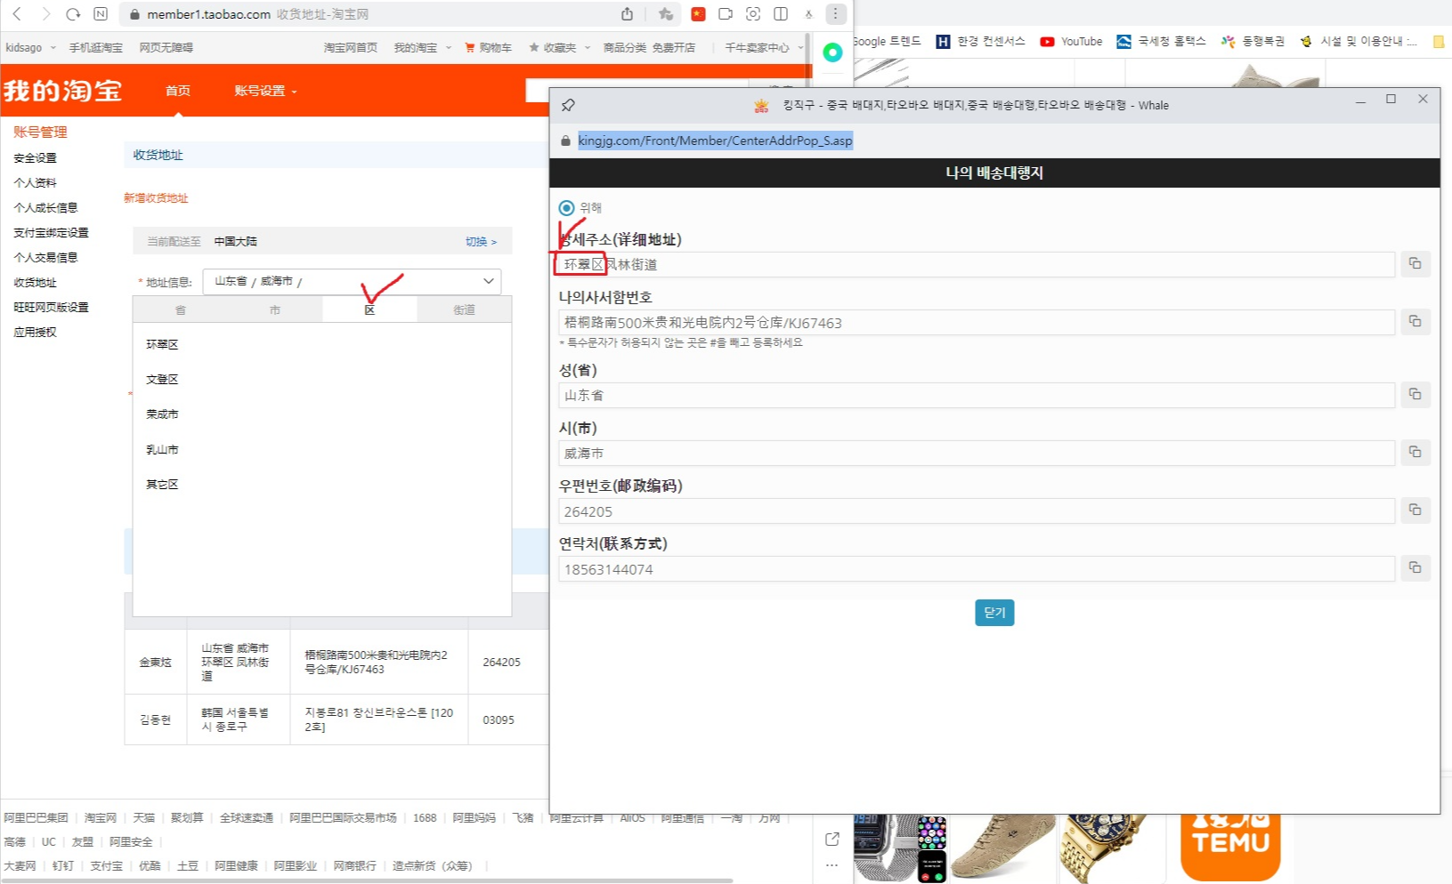Open 支付宝绑定设置 in the sidebar
1452x884 pixels.
pyautogui.click(x=51, y=233)
